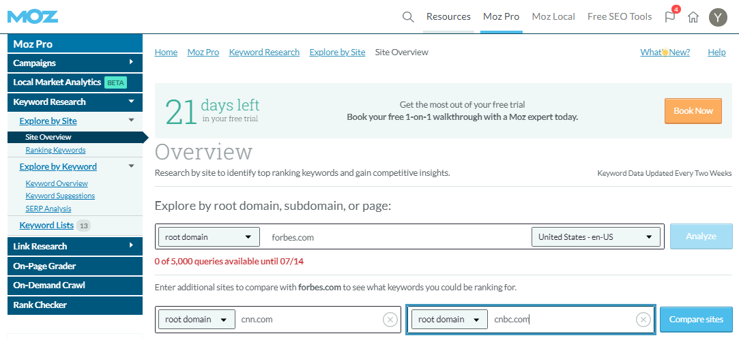739x338 pixels.
Task: Collapse Keyword Research sidebar section
Action: point(75,102)
